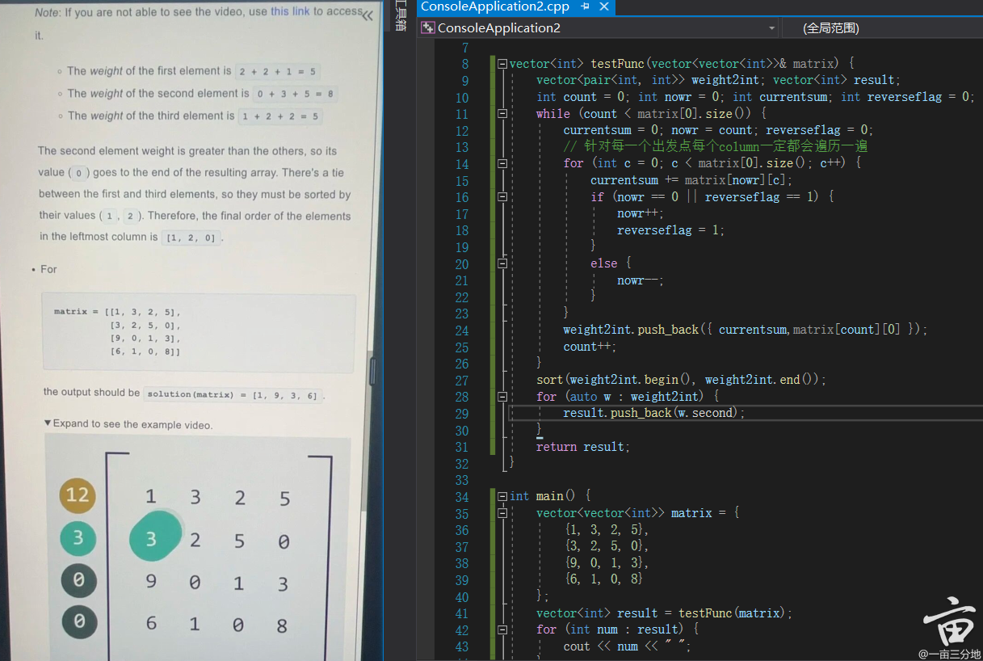Click 'reverseflag = 1;' on line 18
This screenshot has height=661, width=983.
click(671, 230)
